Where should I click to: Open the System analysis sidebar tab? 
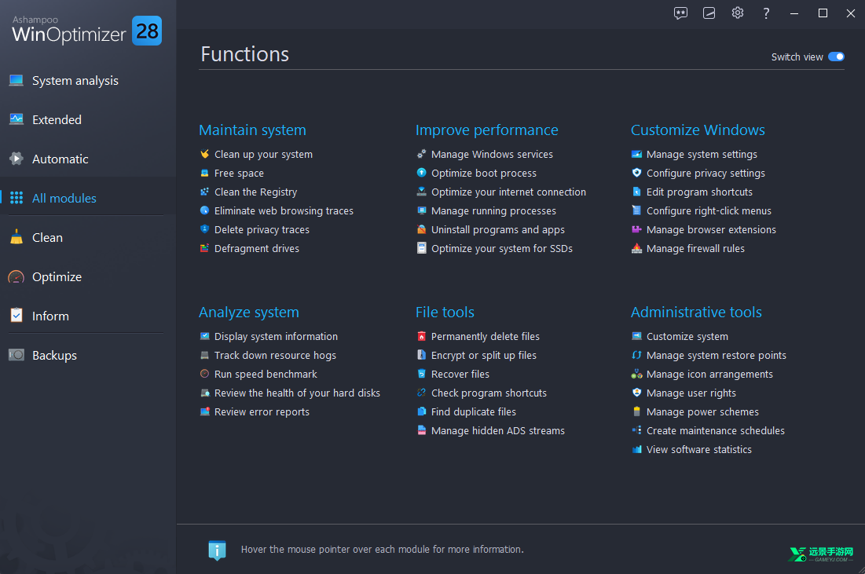(75, 81)
